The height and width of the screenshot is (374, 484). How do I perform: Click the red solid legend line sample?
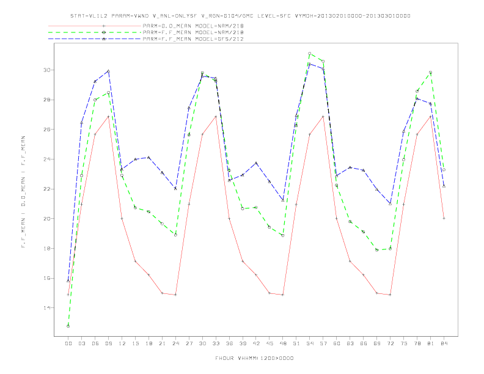[95, 26]
